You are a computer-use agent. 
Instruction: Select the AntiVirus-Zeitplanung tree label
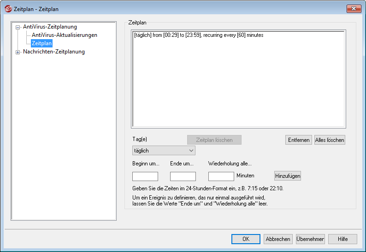coord(50,27)
